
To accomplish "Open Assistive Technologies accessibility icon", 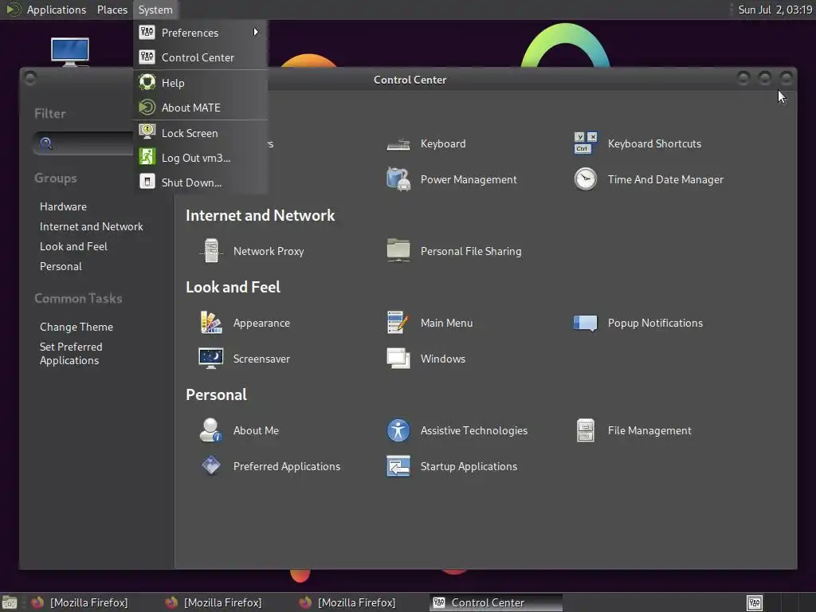I will pos(398,430).
